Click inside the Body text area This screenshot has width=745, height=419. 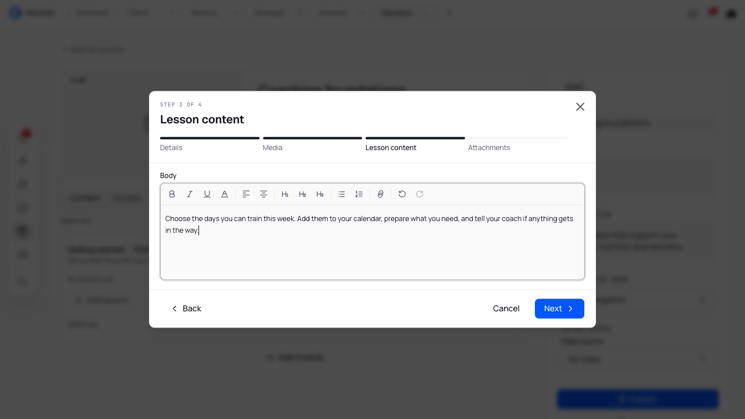372,242
